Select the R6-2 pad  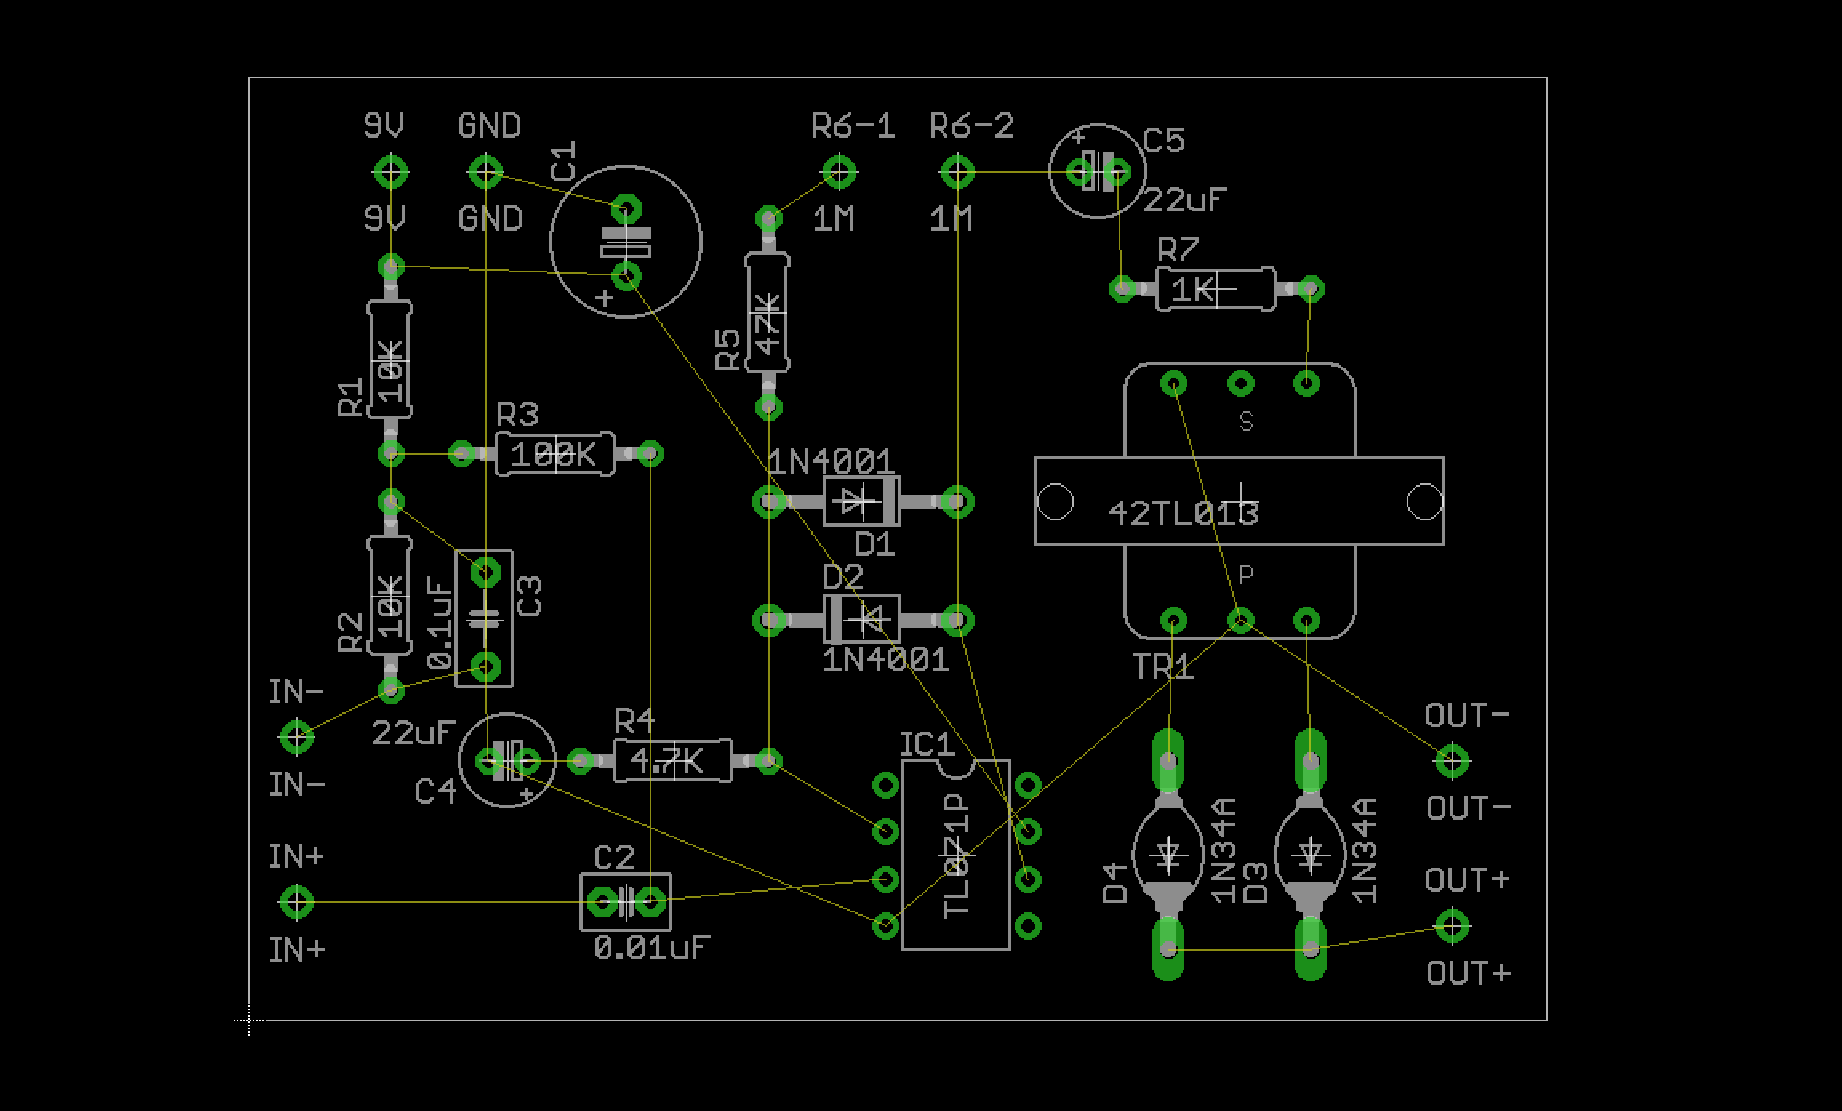(x=956, y=171)
